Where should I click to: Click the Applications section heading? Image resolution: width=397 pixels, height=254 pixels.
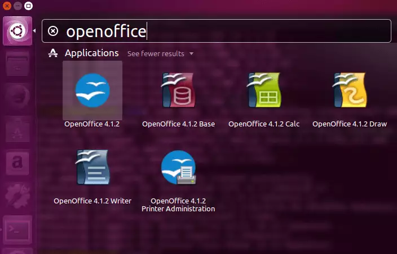coord(92,53)
